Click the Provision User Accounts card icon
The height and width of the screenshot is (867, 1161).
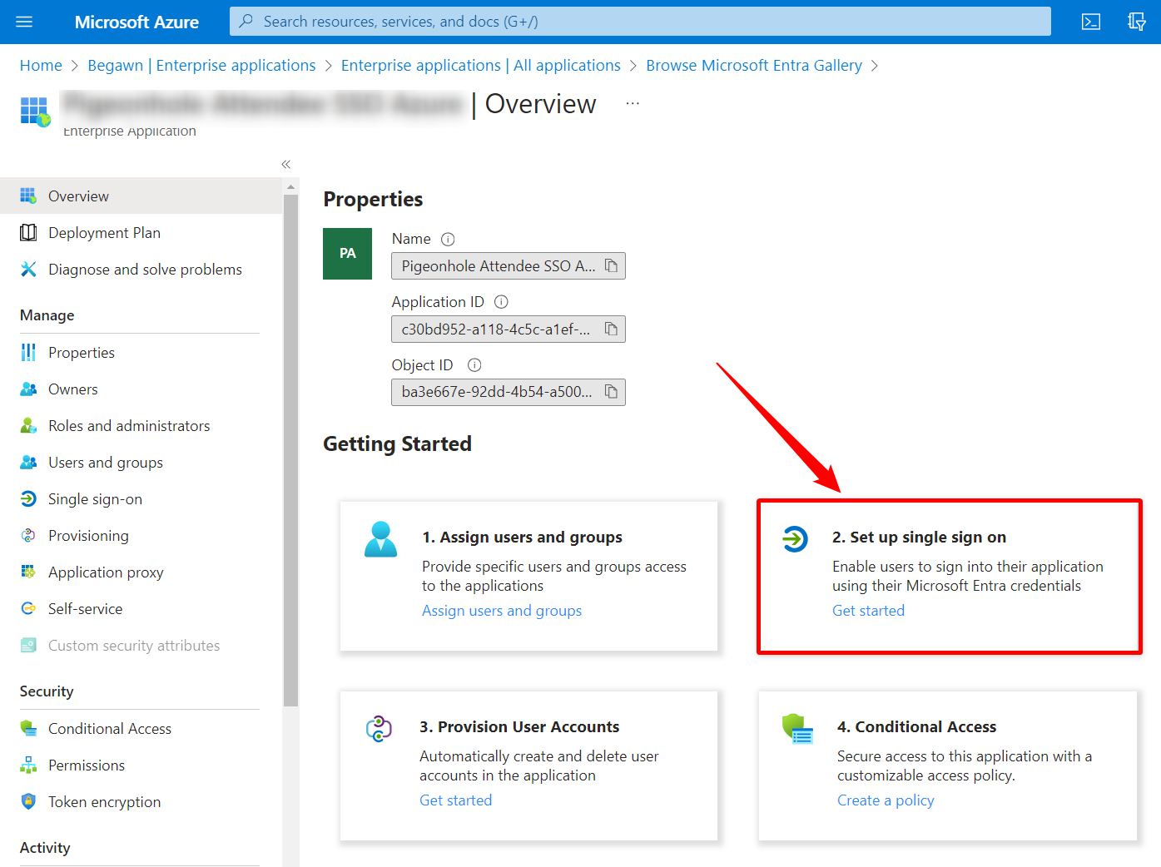pyautogui.click(x=379, y=729)
